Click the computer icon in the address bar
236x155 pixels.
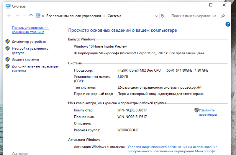click(x=38, y=16)
